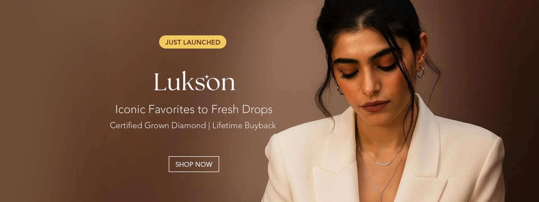
Task: Select the silver hoop earring beside the Lukson logo
Action: coord(340,90)
